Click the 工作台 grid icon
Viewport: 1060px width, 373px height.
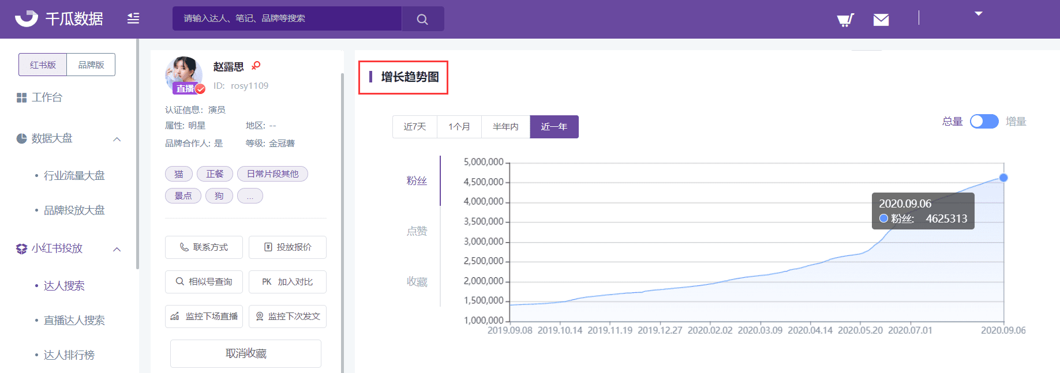(22, 98)
